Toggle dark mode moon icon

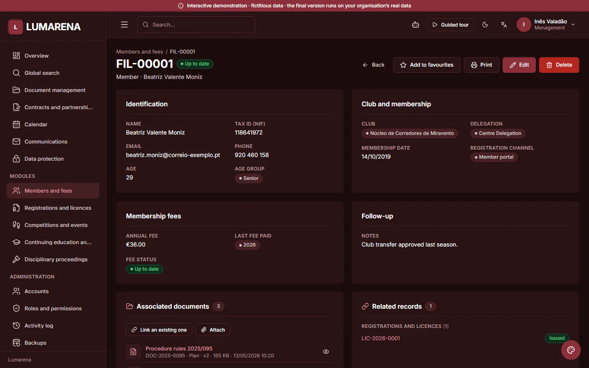coord(485,25)
